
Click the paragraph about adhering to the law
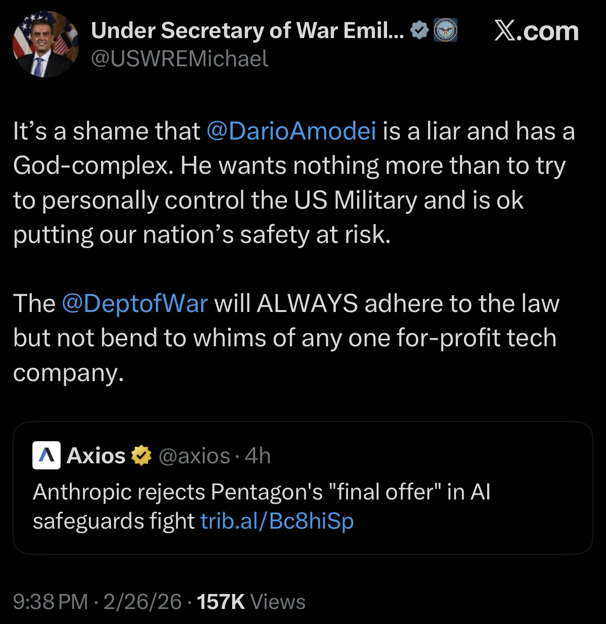286,337
